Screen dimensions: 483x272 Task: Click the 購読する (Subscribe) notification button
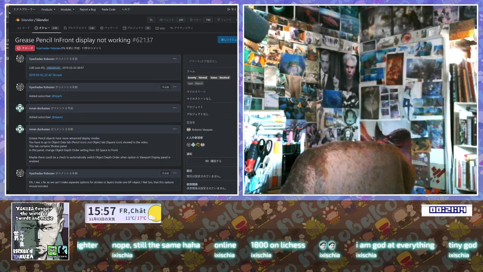click(x=212, y=161)
